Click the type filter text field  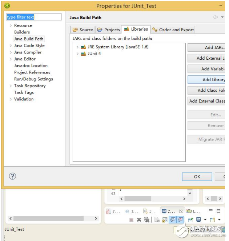34,17
